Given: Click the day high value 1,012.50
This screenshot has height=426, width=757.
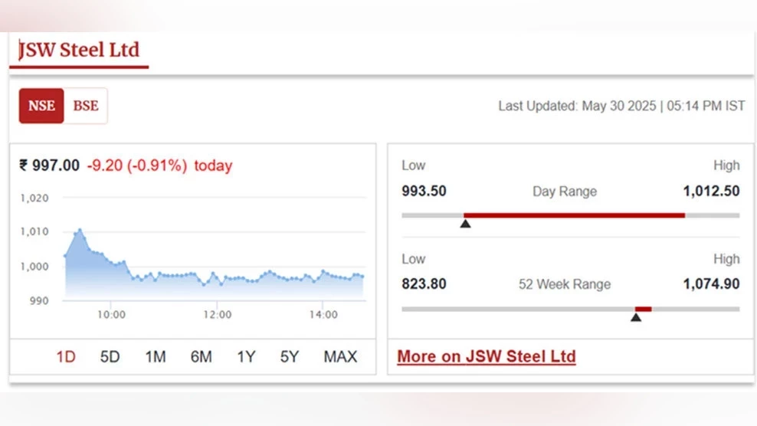Looking at the screenshot, I should tap(711, 192).
